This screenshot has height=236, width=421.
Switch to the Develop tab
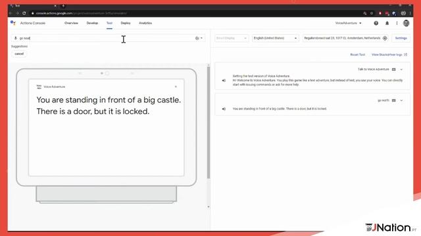92,24
